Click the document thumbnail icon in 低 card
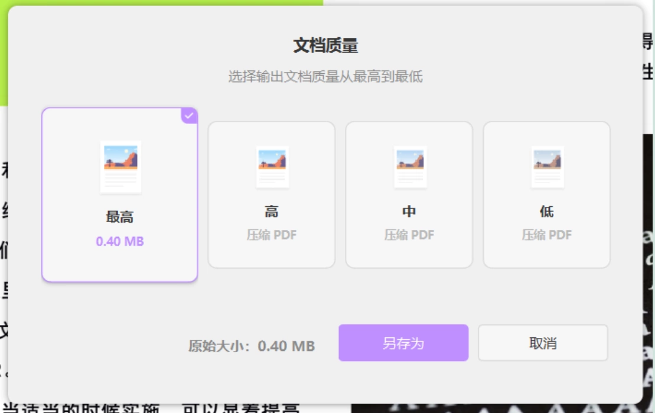 tap(548, 167)
